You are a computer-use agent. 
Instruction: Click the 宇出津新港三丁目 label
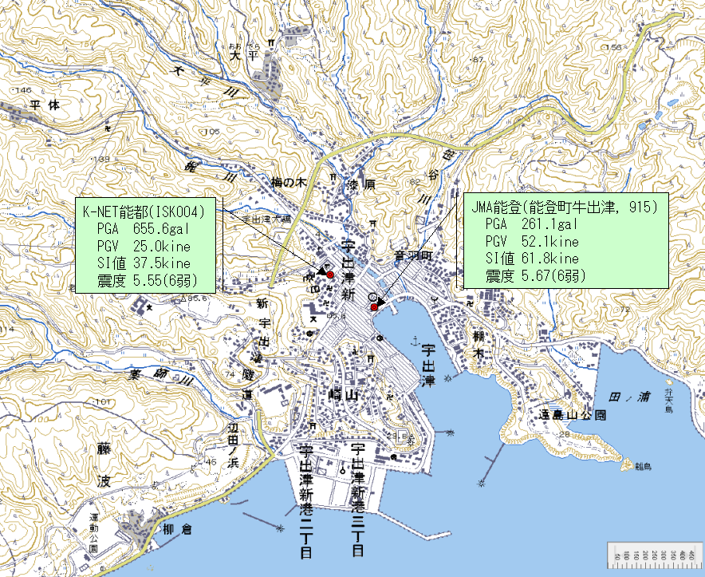[358, 500]
